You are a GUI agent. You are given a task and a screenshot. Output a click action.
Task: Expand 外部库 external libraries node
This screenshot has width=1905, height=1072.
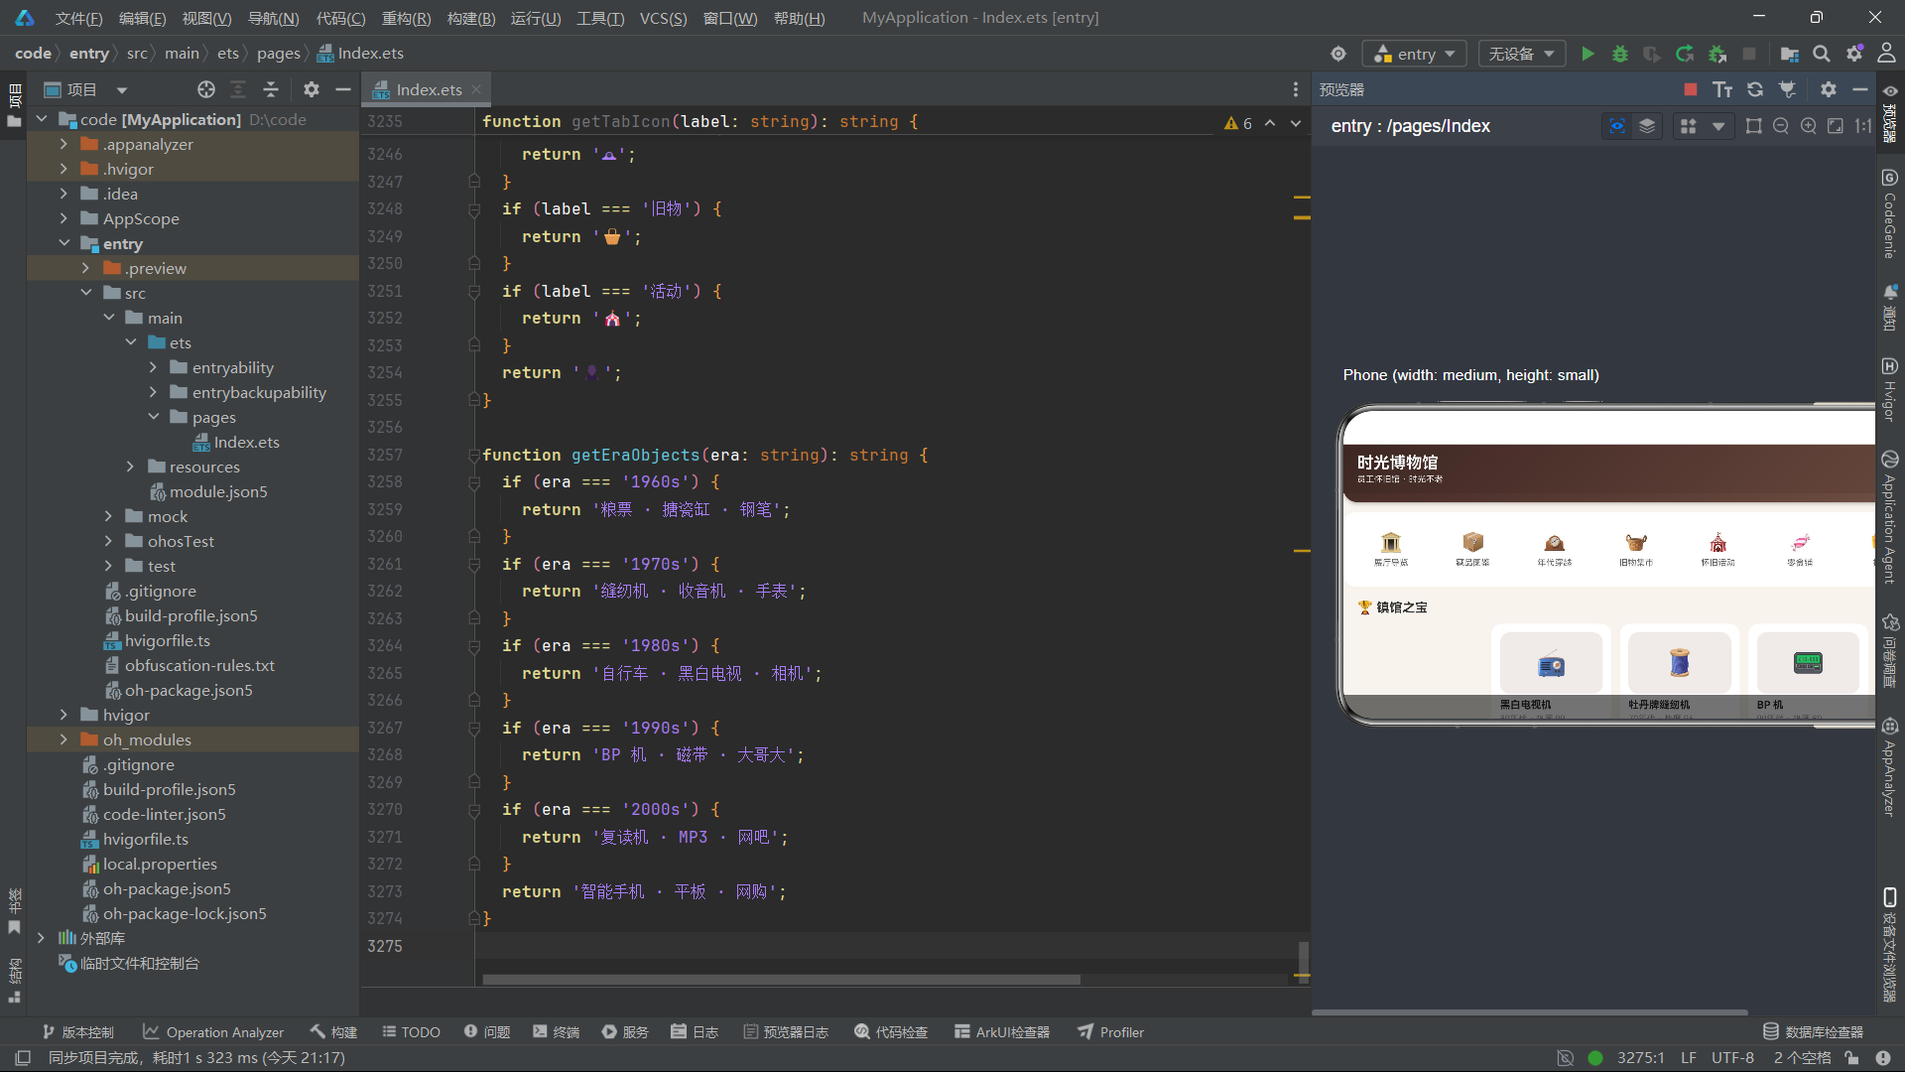click(x=41, y=938)
